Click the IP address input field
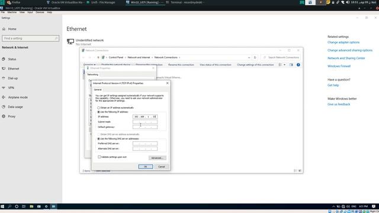The width and height of the screenshot is (379, 213). [145, 117]
